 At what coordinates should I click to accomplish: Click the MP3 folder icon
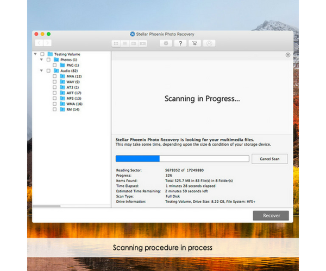[62, 98]
